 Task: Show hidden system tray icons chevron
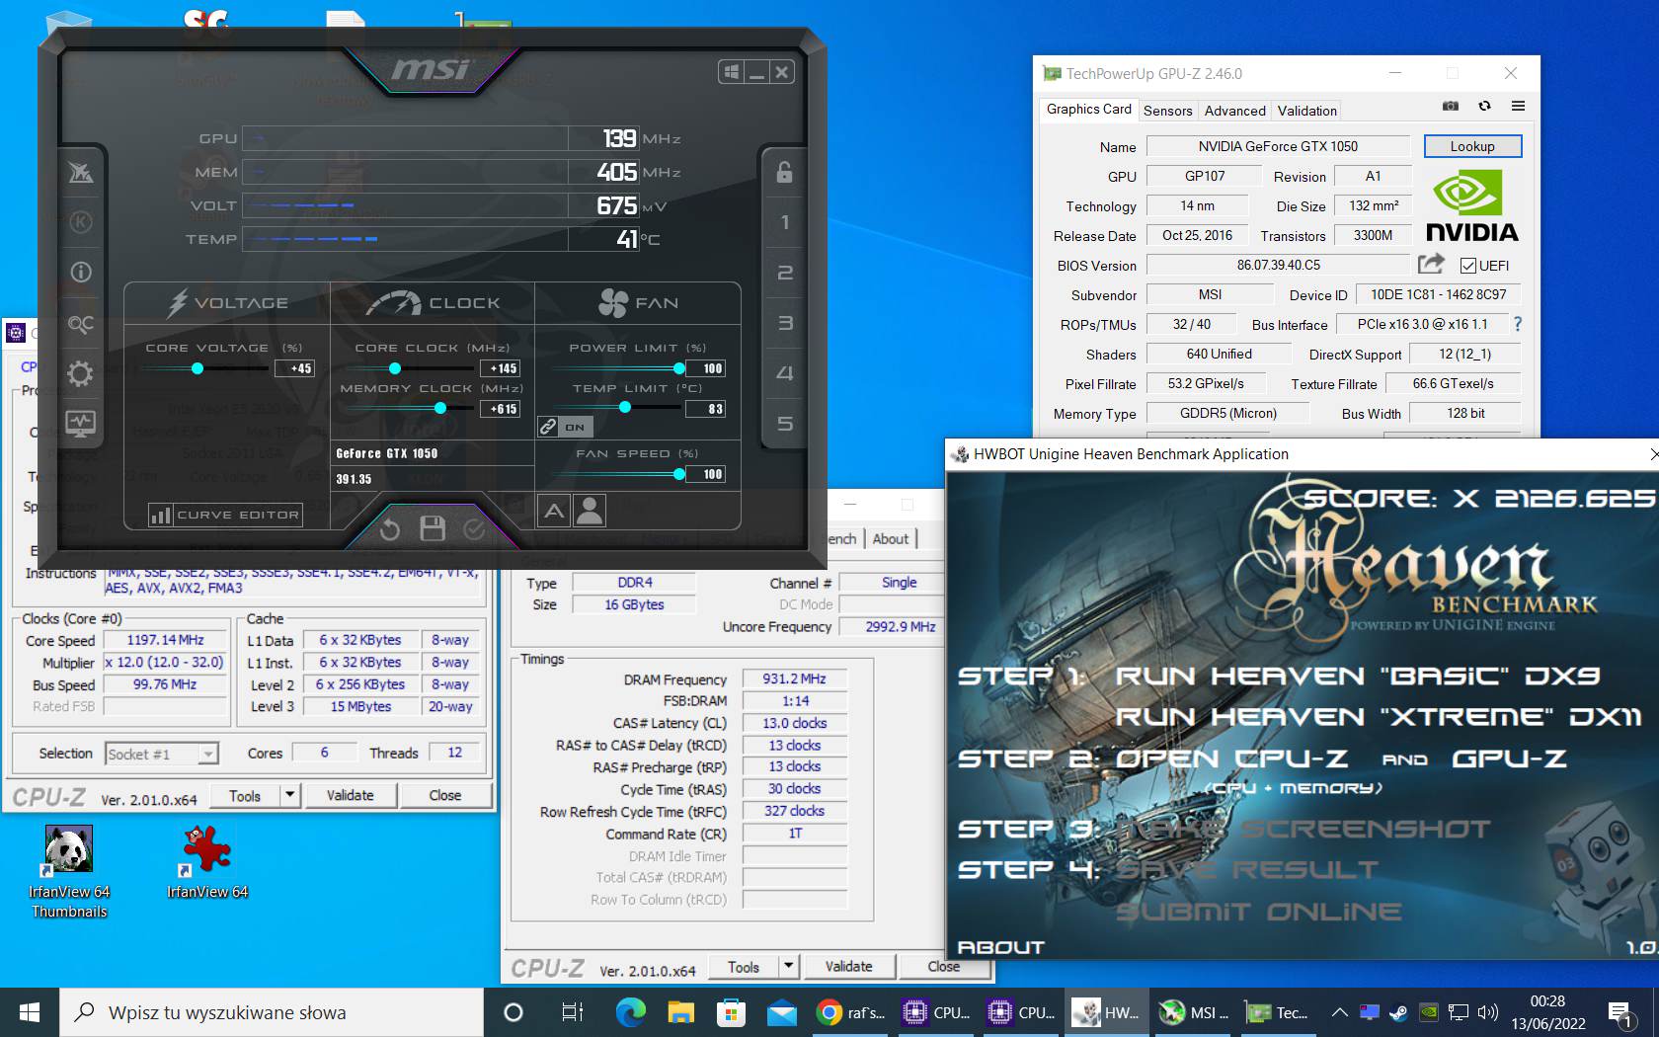point(1339,1012)
